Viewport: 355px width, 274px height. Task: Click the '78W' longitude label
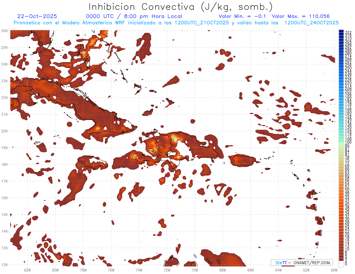[83, 270]
